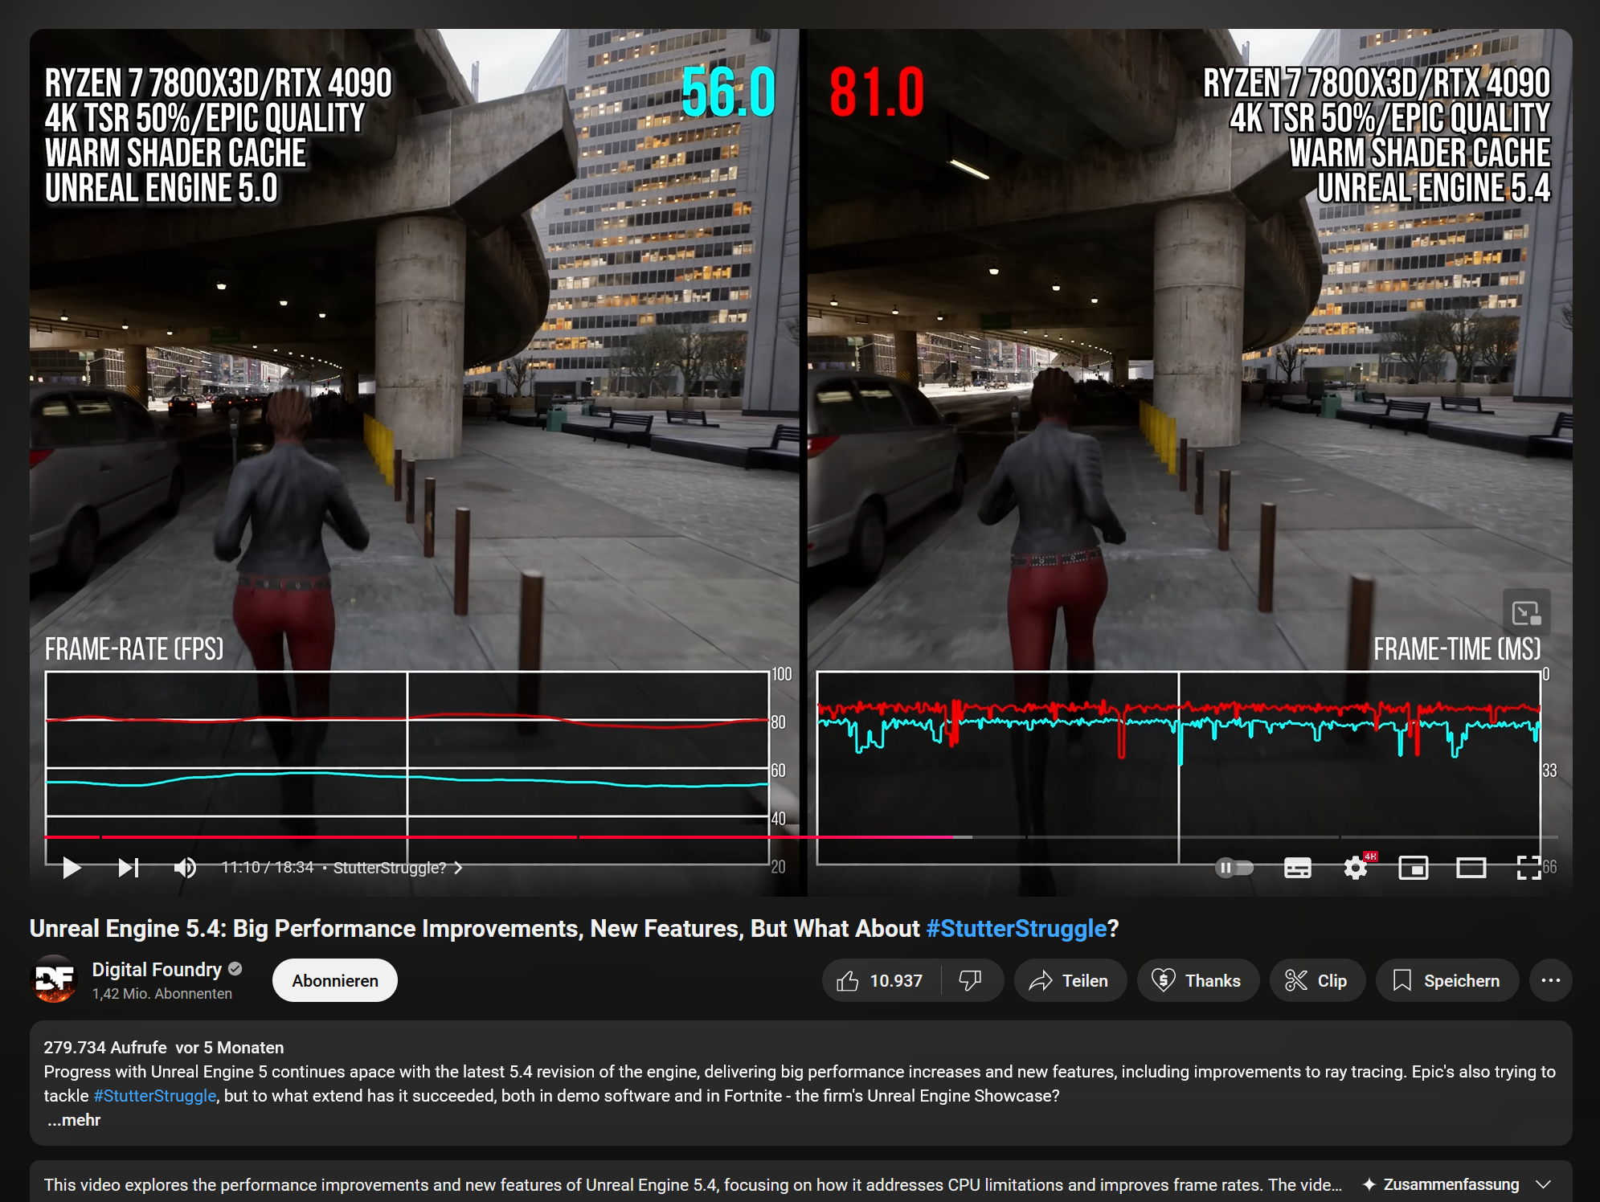Image resolution: width=1600 pixels, height=1202 pixels.
Task: Open the player settings gear
Action: point(1356,868)
